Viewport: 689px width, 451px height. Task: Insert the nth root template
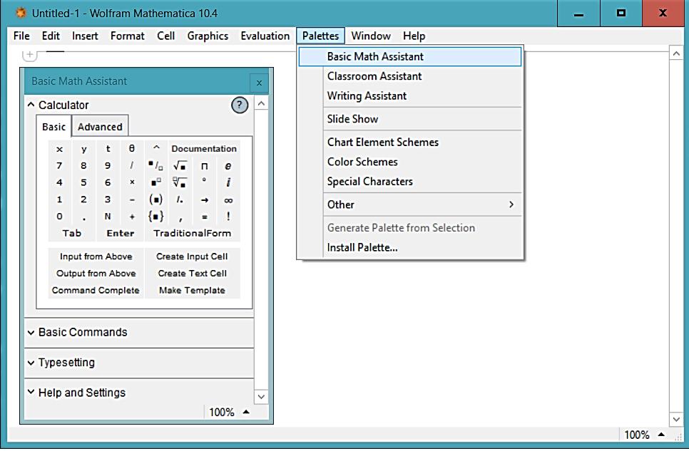(180, 182)
